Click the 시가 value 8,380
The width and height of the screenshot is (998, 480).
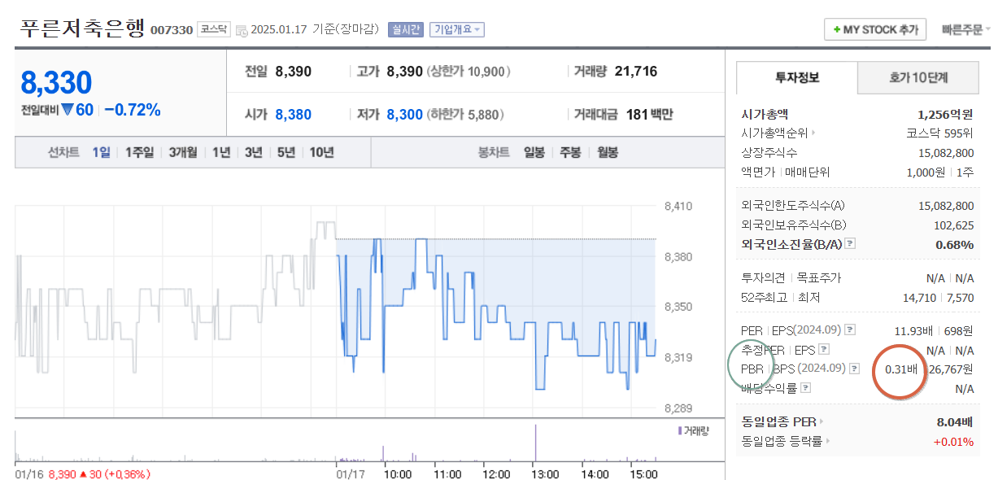click(294, 115)
